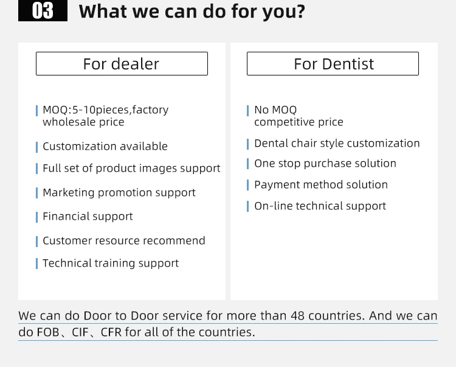456x367 pixels.
Task: Click "One stop purchase solution" entry
Action: tap(325, 163)
